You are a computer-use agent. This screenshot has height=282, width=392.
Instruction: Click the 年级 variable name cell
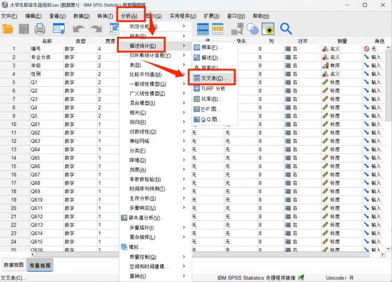point(47,66)
